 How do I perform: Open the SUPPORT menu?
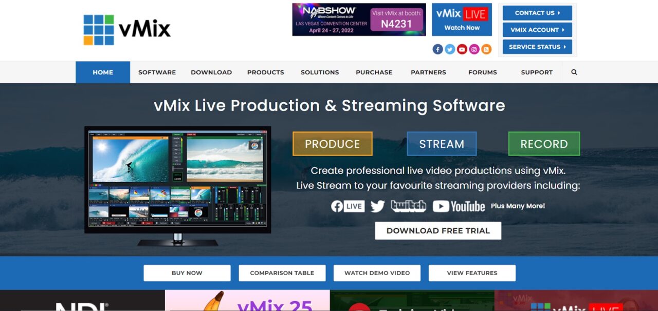pos(537,72)
